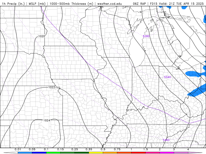
Task: Pick the orange 0.5 legend swatch
Action: tap(110, 153)
